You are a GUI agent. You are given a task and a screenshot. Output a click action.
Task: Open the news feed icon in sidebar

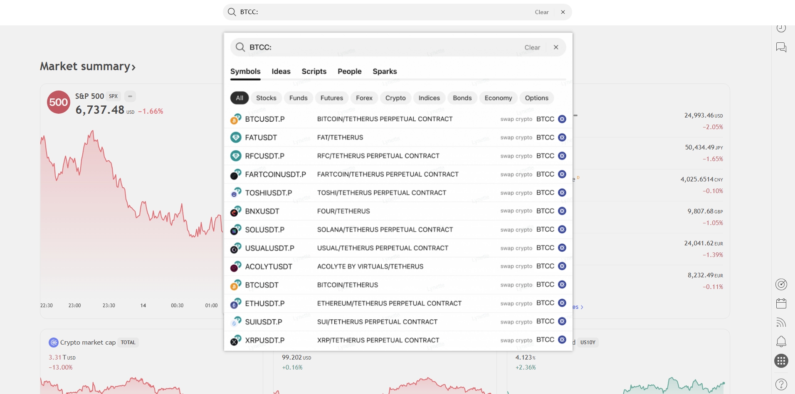pyautogui.click(x=781, y=323)
